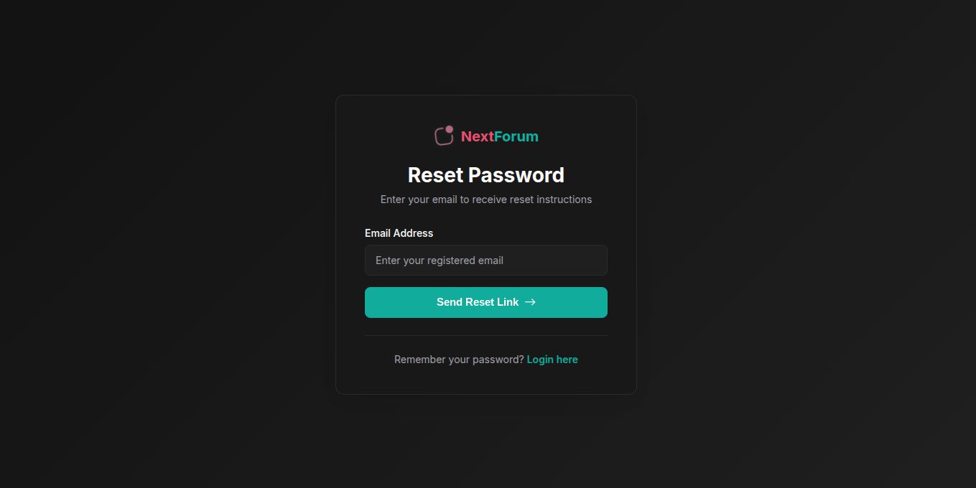Click the "Enter your registered email" placeholder
Image resolution: width=976 pixels, height=488 pixels.
(439, 261)
